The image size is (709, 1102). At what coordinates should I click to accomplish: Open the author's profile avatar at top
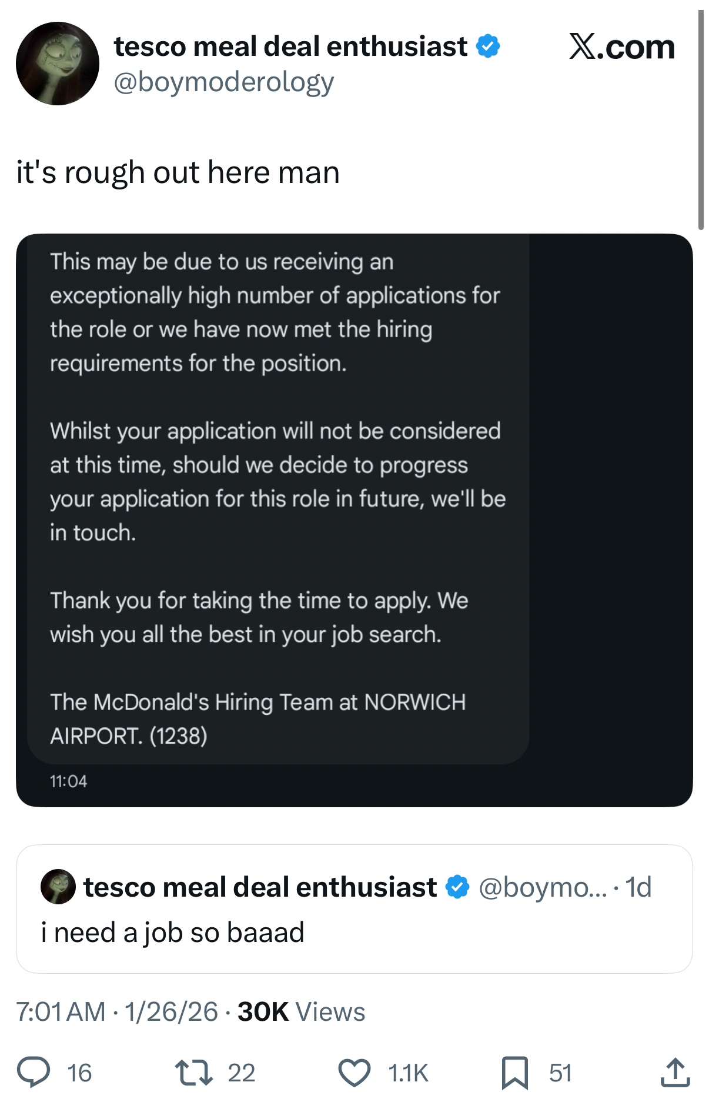[58, 64]
